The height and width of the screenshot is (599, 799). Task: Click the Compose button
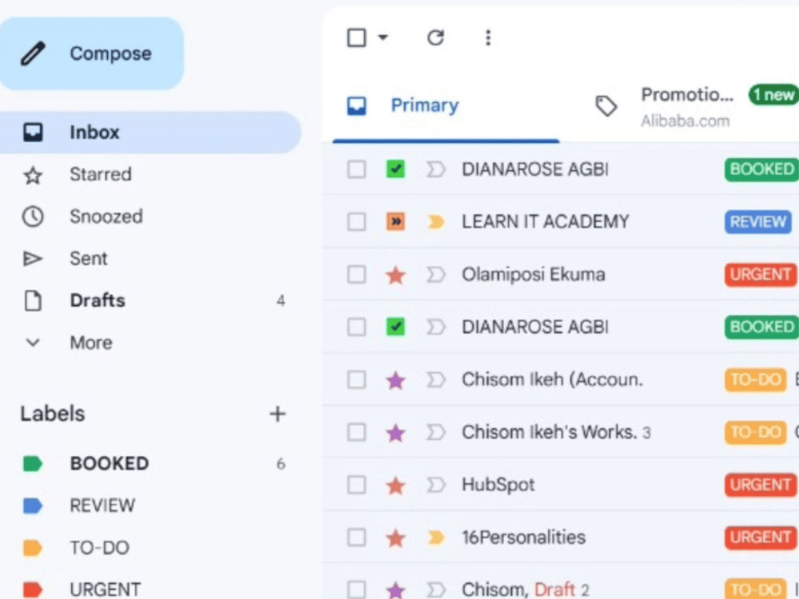click(x=91, y=54)
